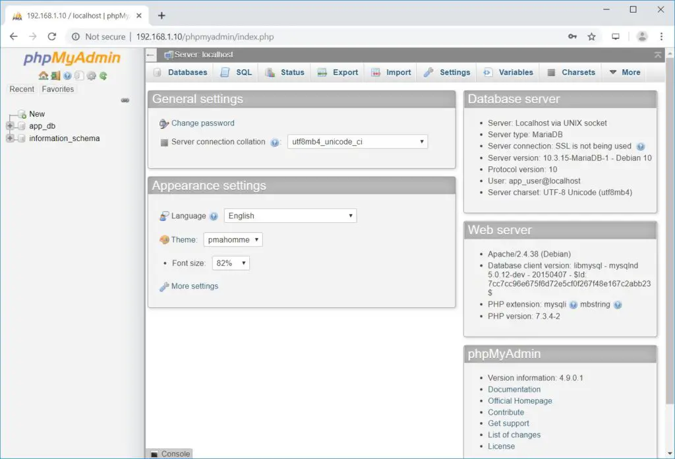The width and height of the screenshot is (675, 459).
Task: Click browser back arrow
Action: pos(14,36)
